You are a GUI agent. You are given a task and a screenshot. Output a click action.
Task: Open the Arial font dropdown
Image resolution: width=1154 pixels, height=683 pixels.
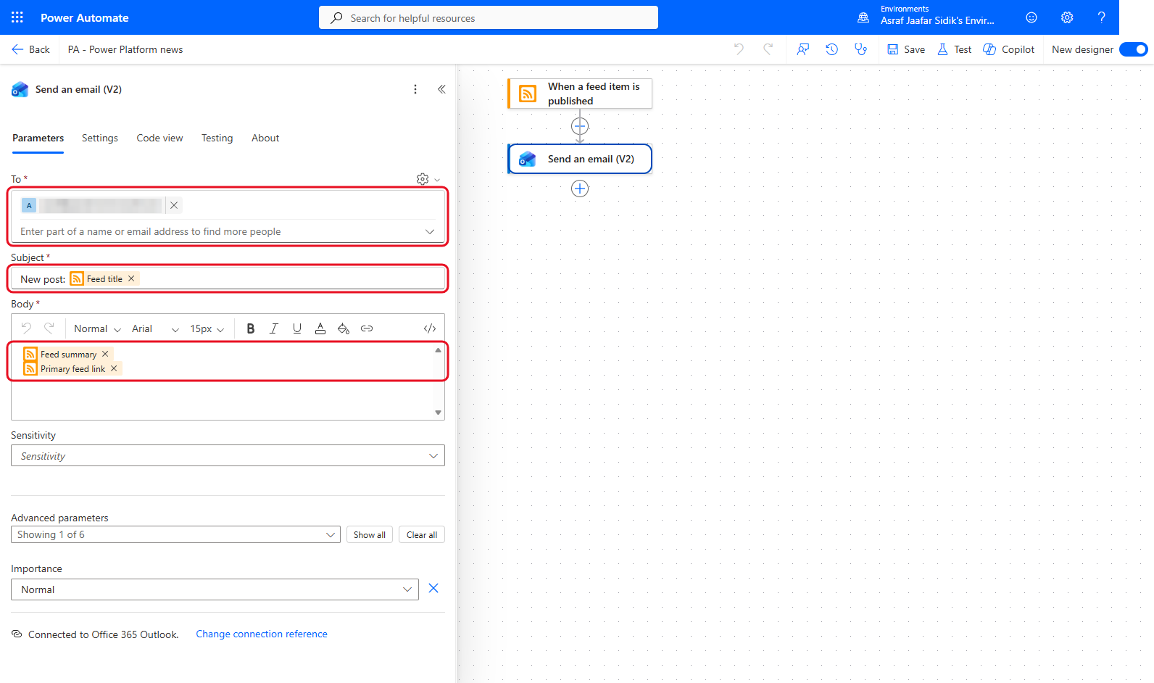tap(155, 328)
